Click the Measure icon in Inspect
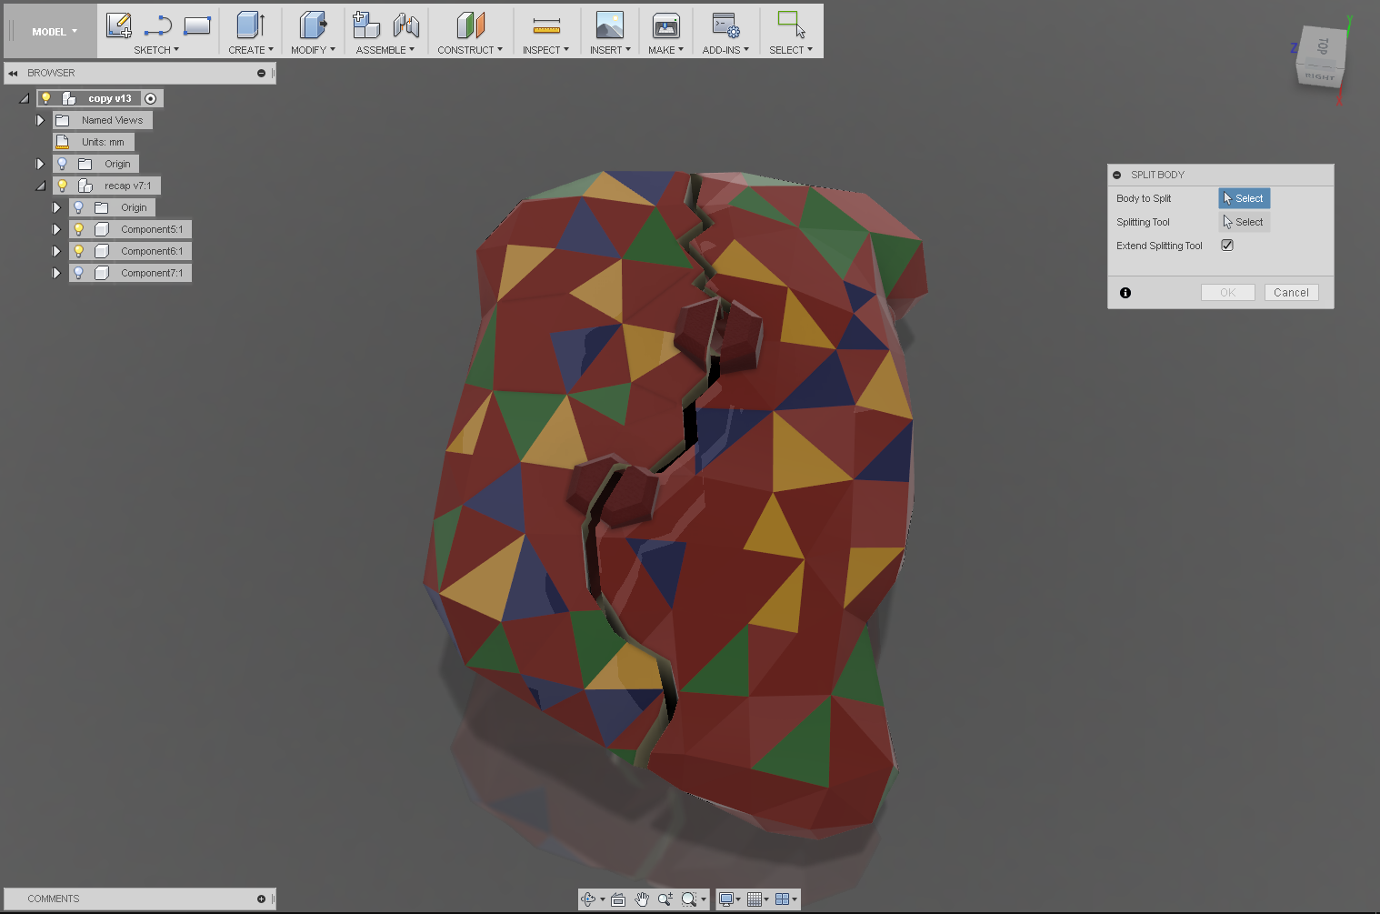 click(x=546, y=25)
